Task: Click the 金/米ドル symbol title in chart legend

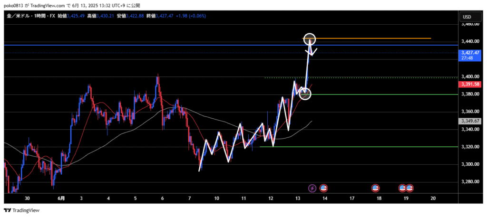Action: [x=19, y=16]
